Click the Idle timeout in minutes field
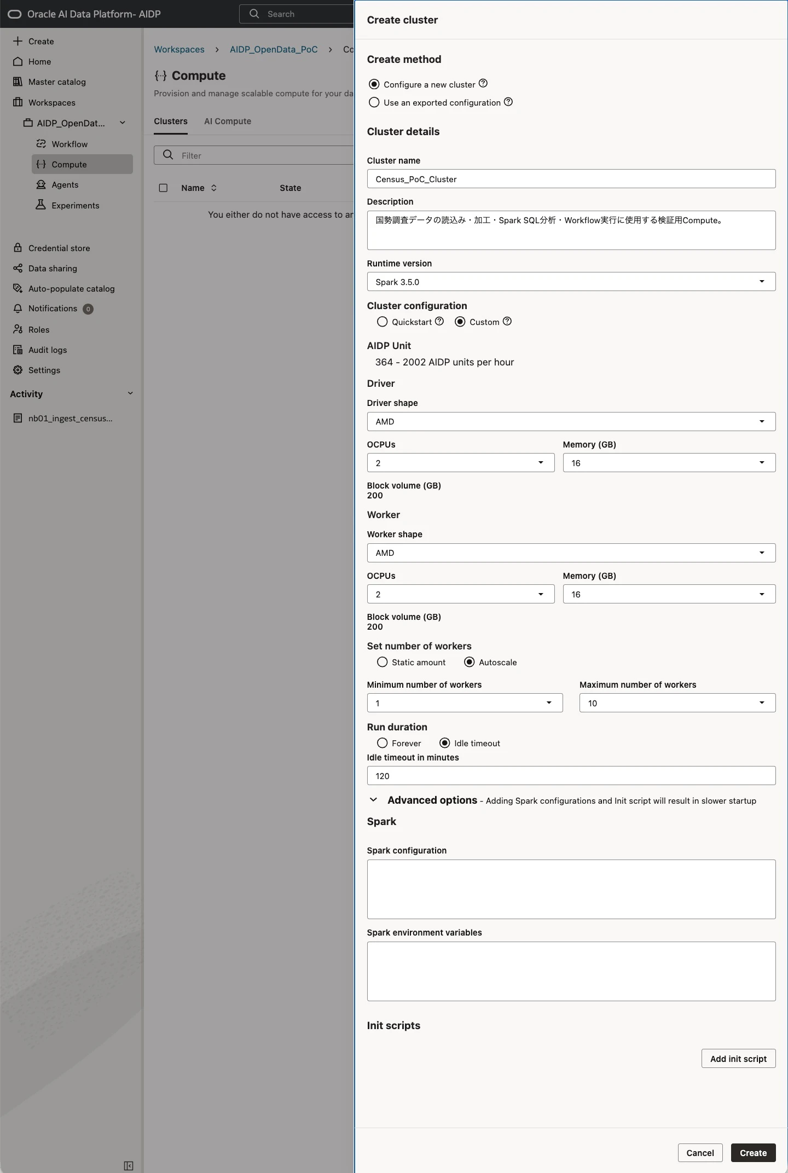The height and width of the screenshot is (1173, 788). pyautogui.click(x=571, y=776)
